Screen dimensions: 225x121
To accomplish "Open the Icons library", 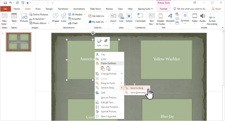I will point(64,18).
